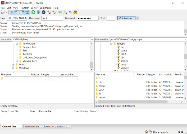The image size is (187, 134).
Task: Click the encryption lock status icon
Action: pos(146,132)
